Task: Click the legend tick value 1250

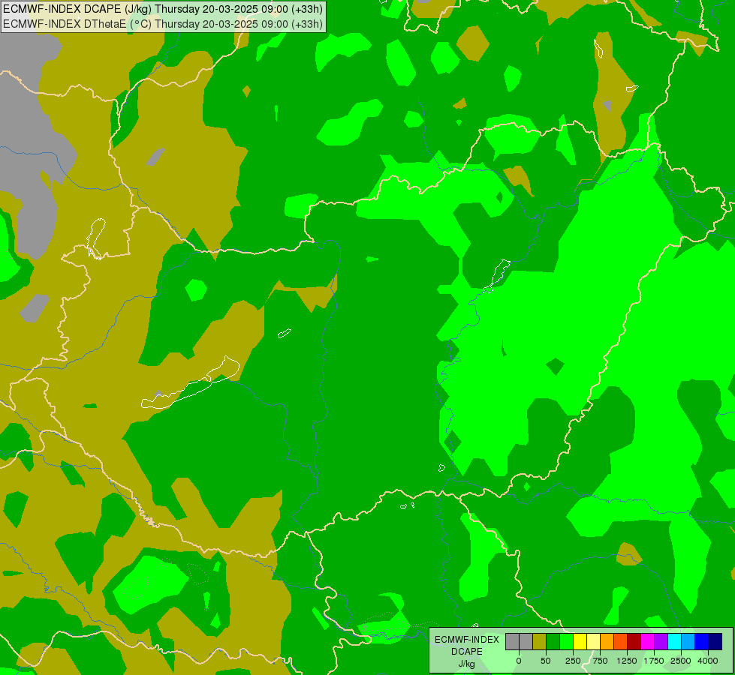Action: point(627,661)
